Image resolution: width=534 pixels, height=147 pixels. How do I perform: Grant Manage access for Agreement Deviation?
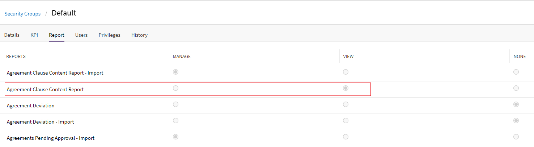[175, 104]
